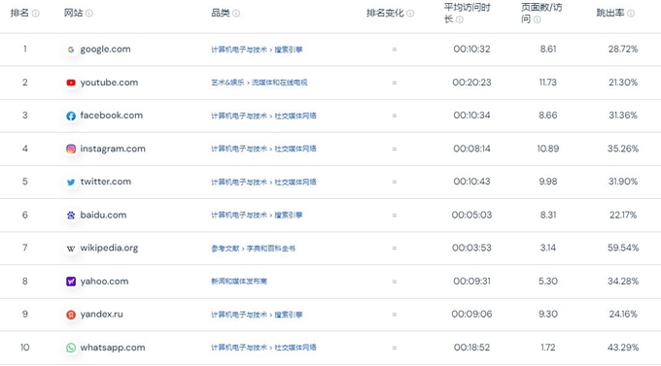Click the WhatsApp favicon
The height and width of the screenshot is (366, 661).
coord(71,348)
